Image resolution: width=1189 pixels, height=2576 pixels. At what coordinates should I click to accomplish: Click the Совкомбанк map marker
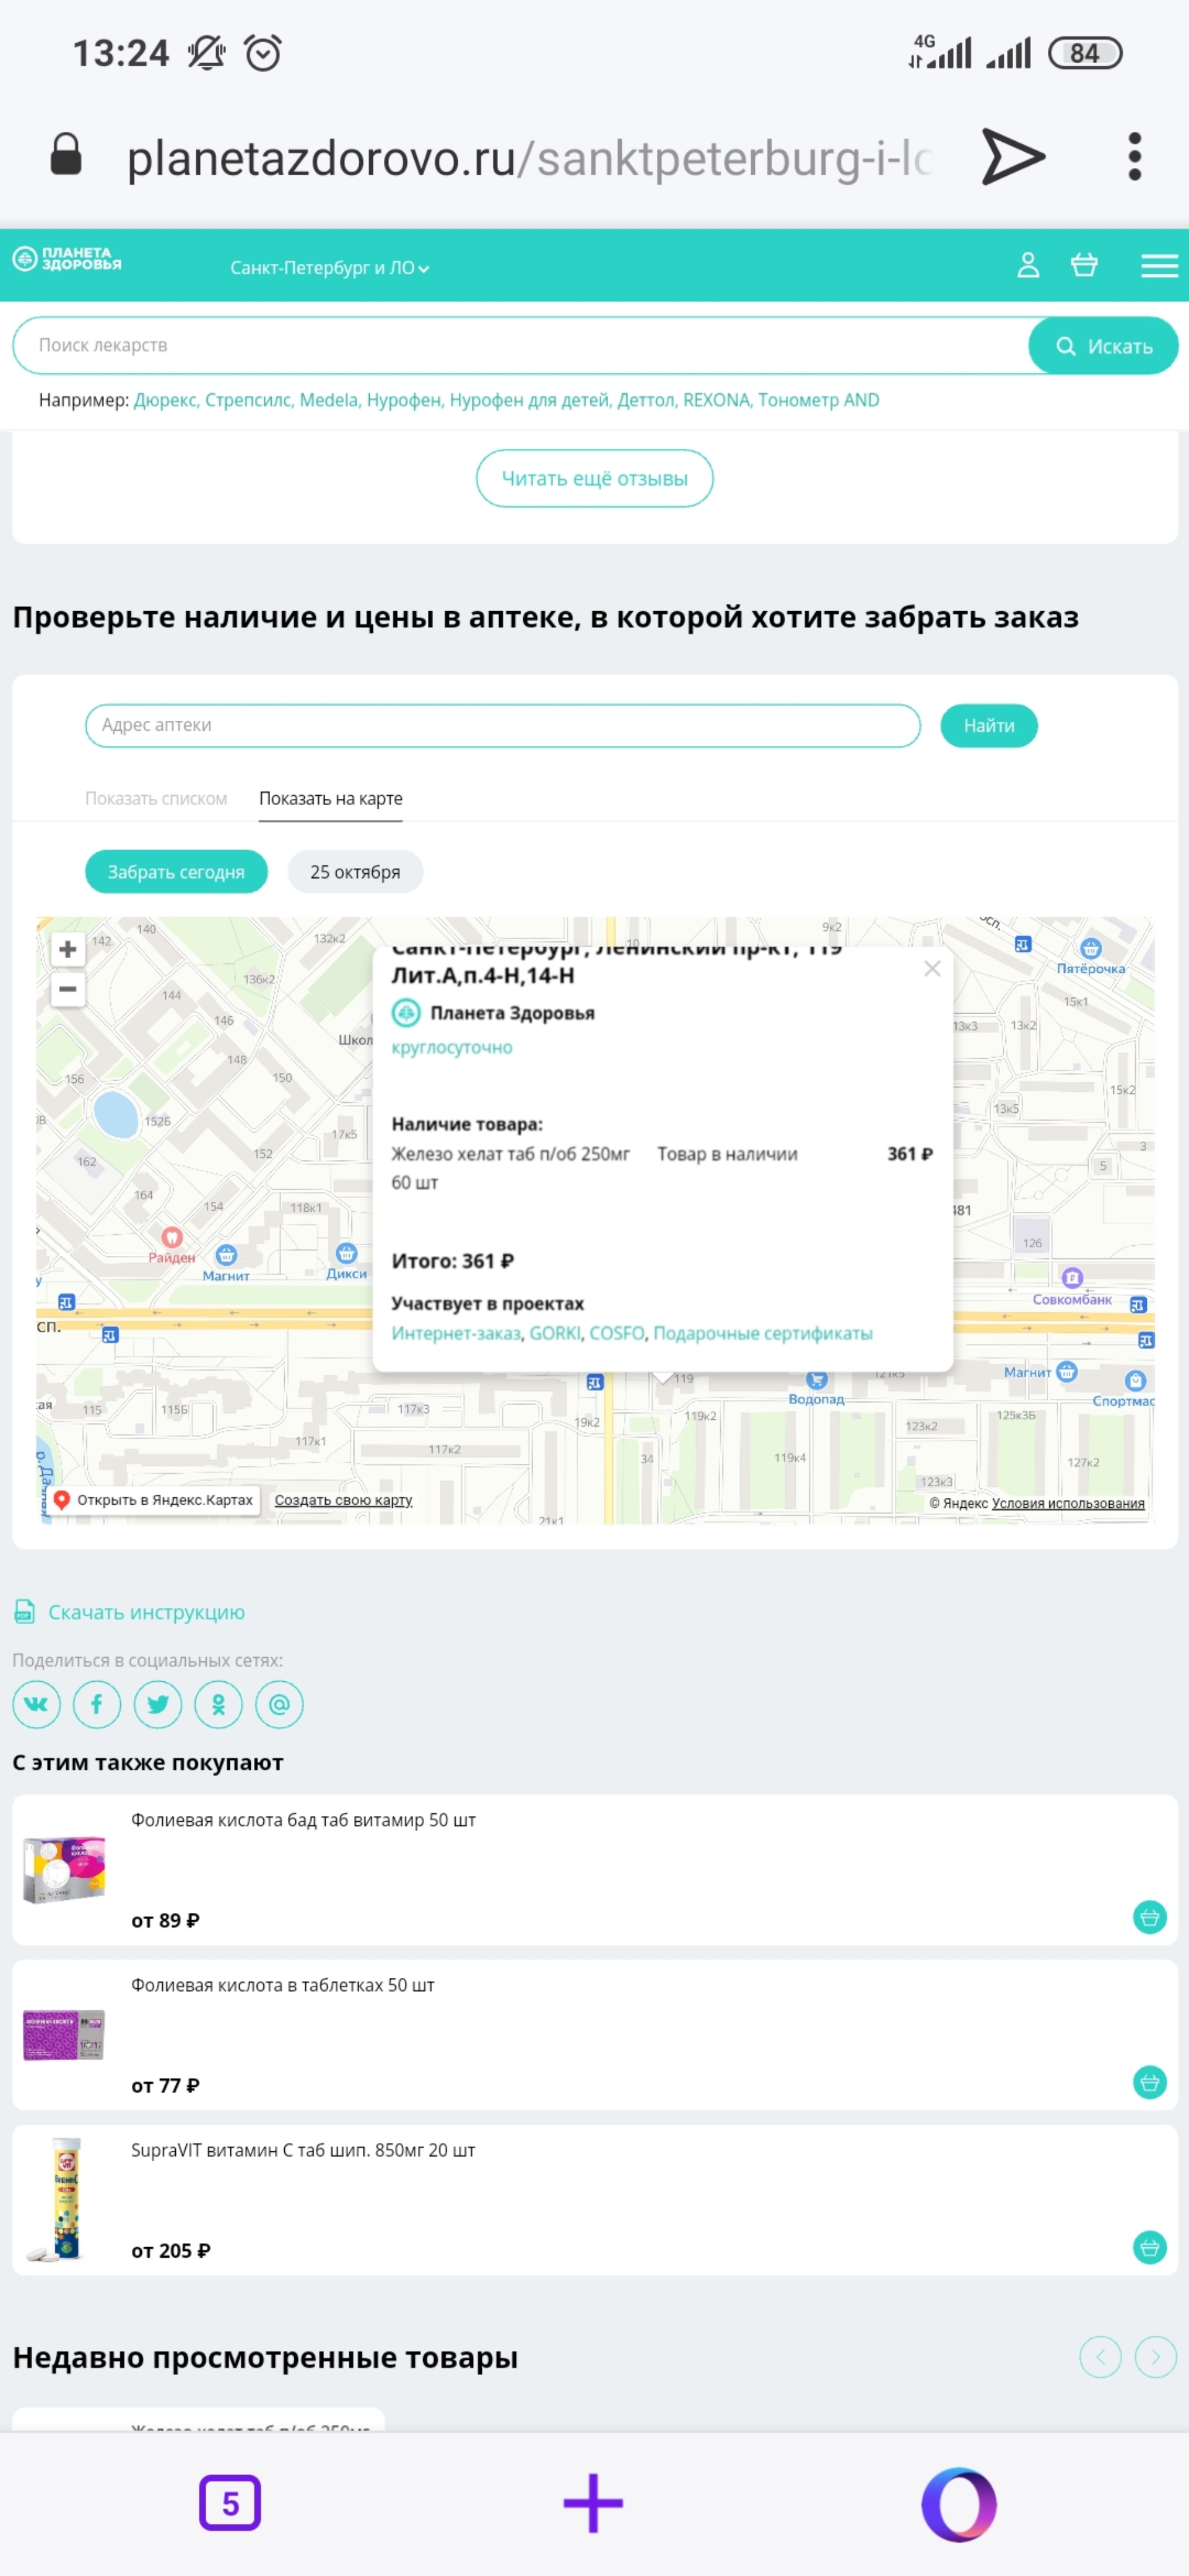click(x=1072, y=1278)
